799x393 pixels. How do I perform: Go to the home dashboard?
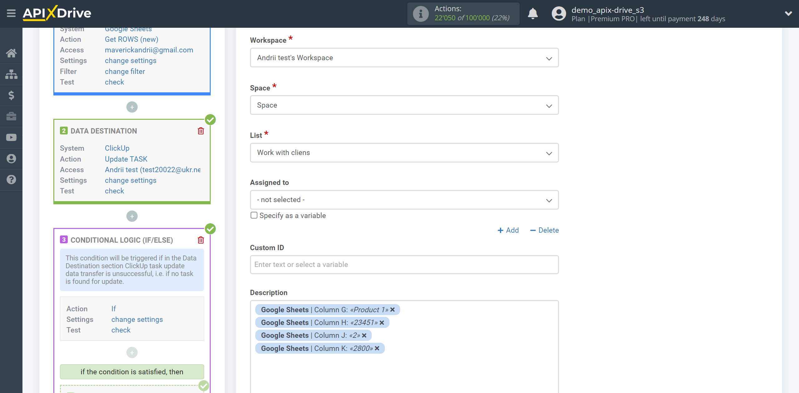[x=11, y=53]
